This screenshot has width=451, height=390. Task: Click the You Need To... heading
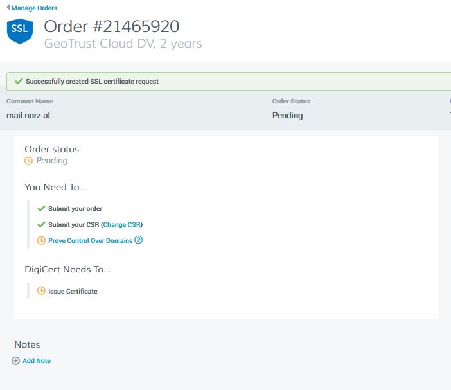[x=55, y=187]
